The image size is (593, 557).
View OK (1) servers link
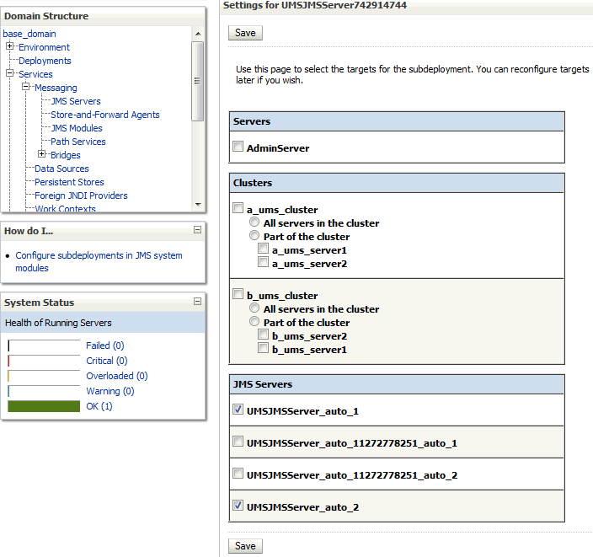coord(99,406)
